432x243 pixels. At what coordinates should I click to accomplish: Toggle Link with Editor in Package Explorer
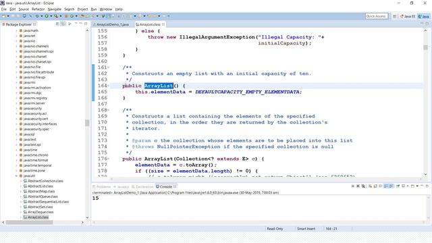[x=63, y=24]
